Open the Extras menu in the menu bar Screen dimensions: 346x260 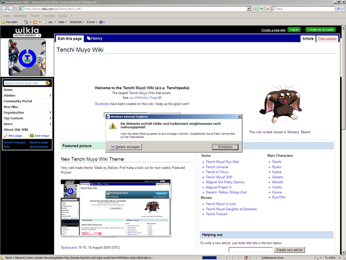[x=63, y=16]
